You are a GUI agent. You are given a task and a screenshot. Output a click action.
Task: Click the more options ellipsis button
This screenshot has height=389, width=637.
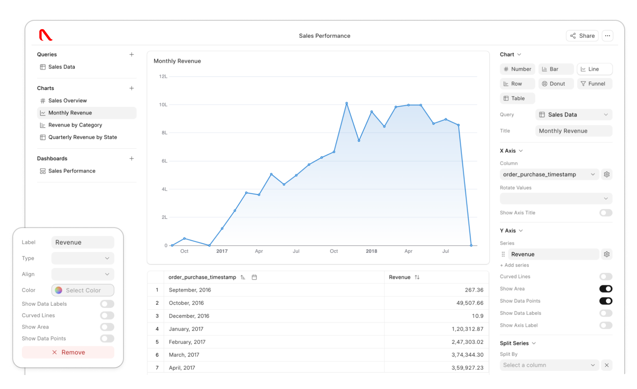(x=607, y=36)
